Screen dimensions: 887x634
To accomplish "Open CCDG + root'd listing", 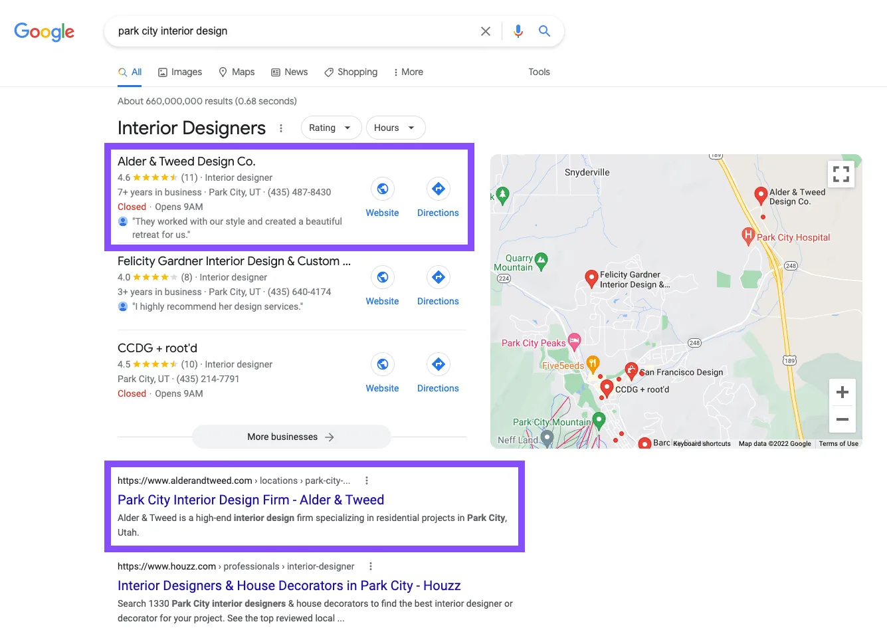I will [157, 348].
